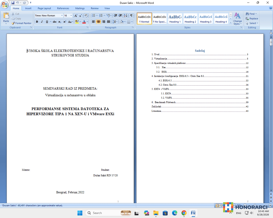The image size is (273, 218).
Task: Click the paragraph shading paint bucket
Action: coord(122,22)
